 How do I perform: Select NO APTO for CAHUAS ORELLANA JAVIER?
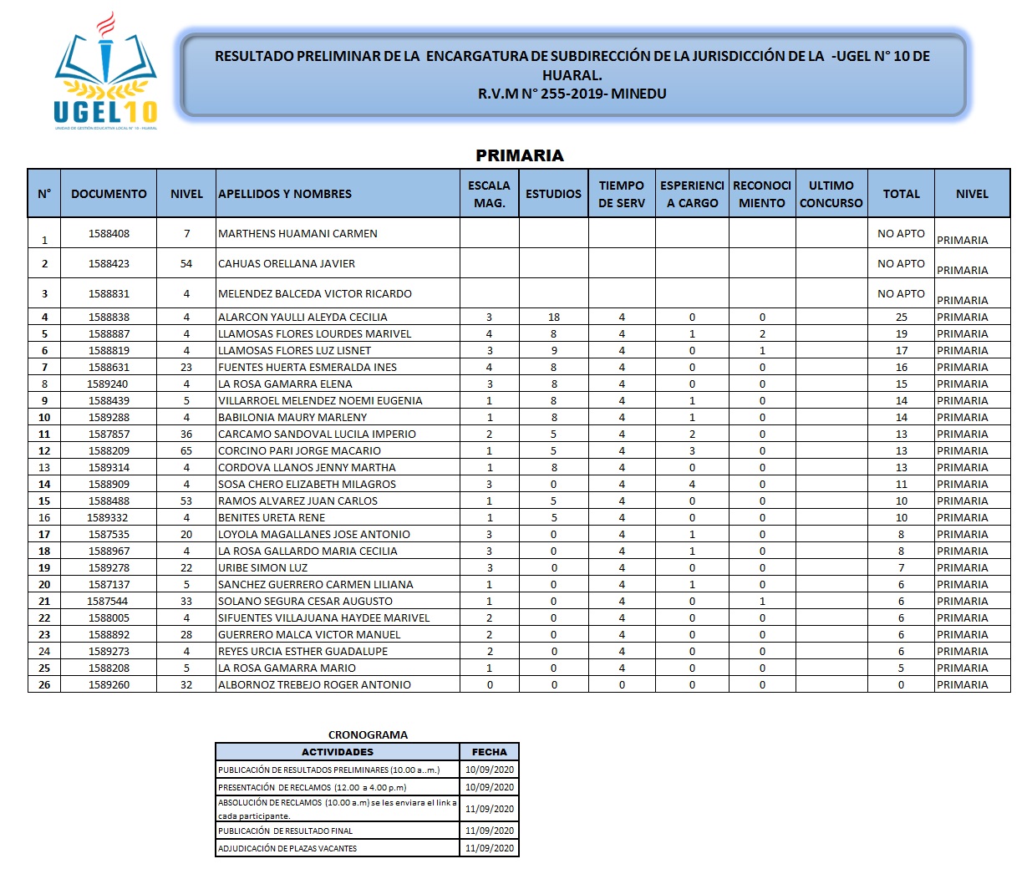[x=901, y=264]
